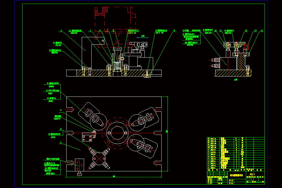The image size is (282, 188).
Task: Select the view label beneath the side view
Action: 235,80
